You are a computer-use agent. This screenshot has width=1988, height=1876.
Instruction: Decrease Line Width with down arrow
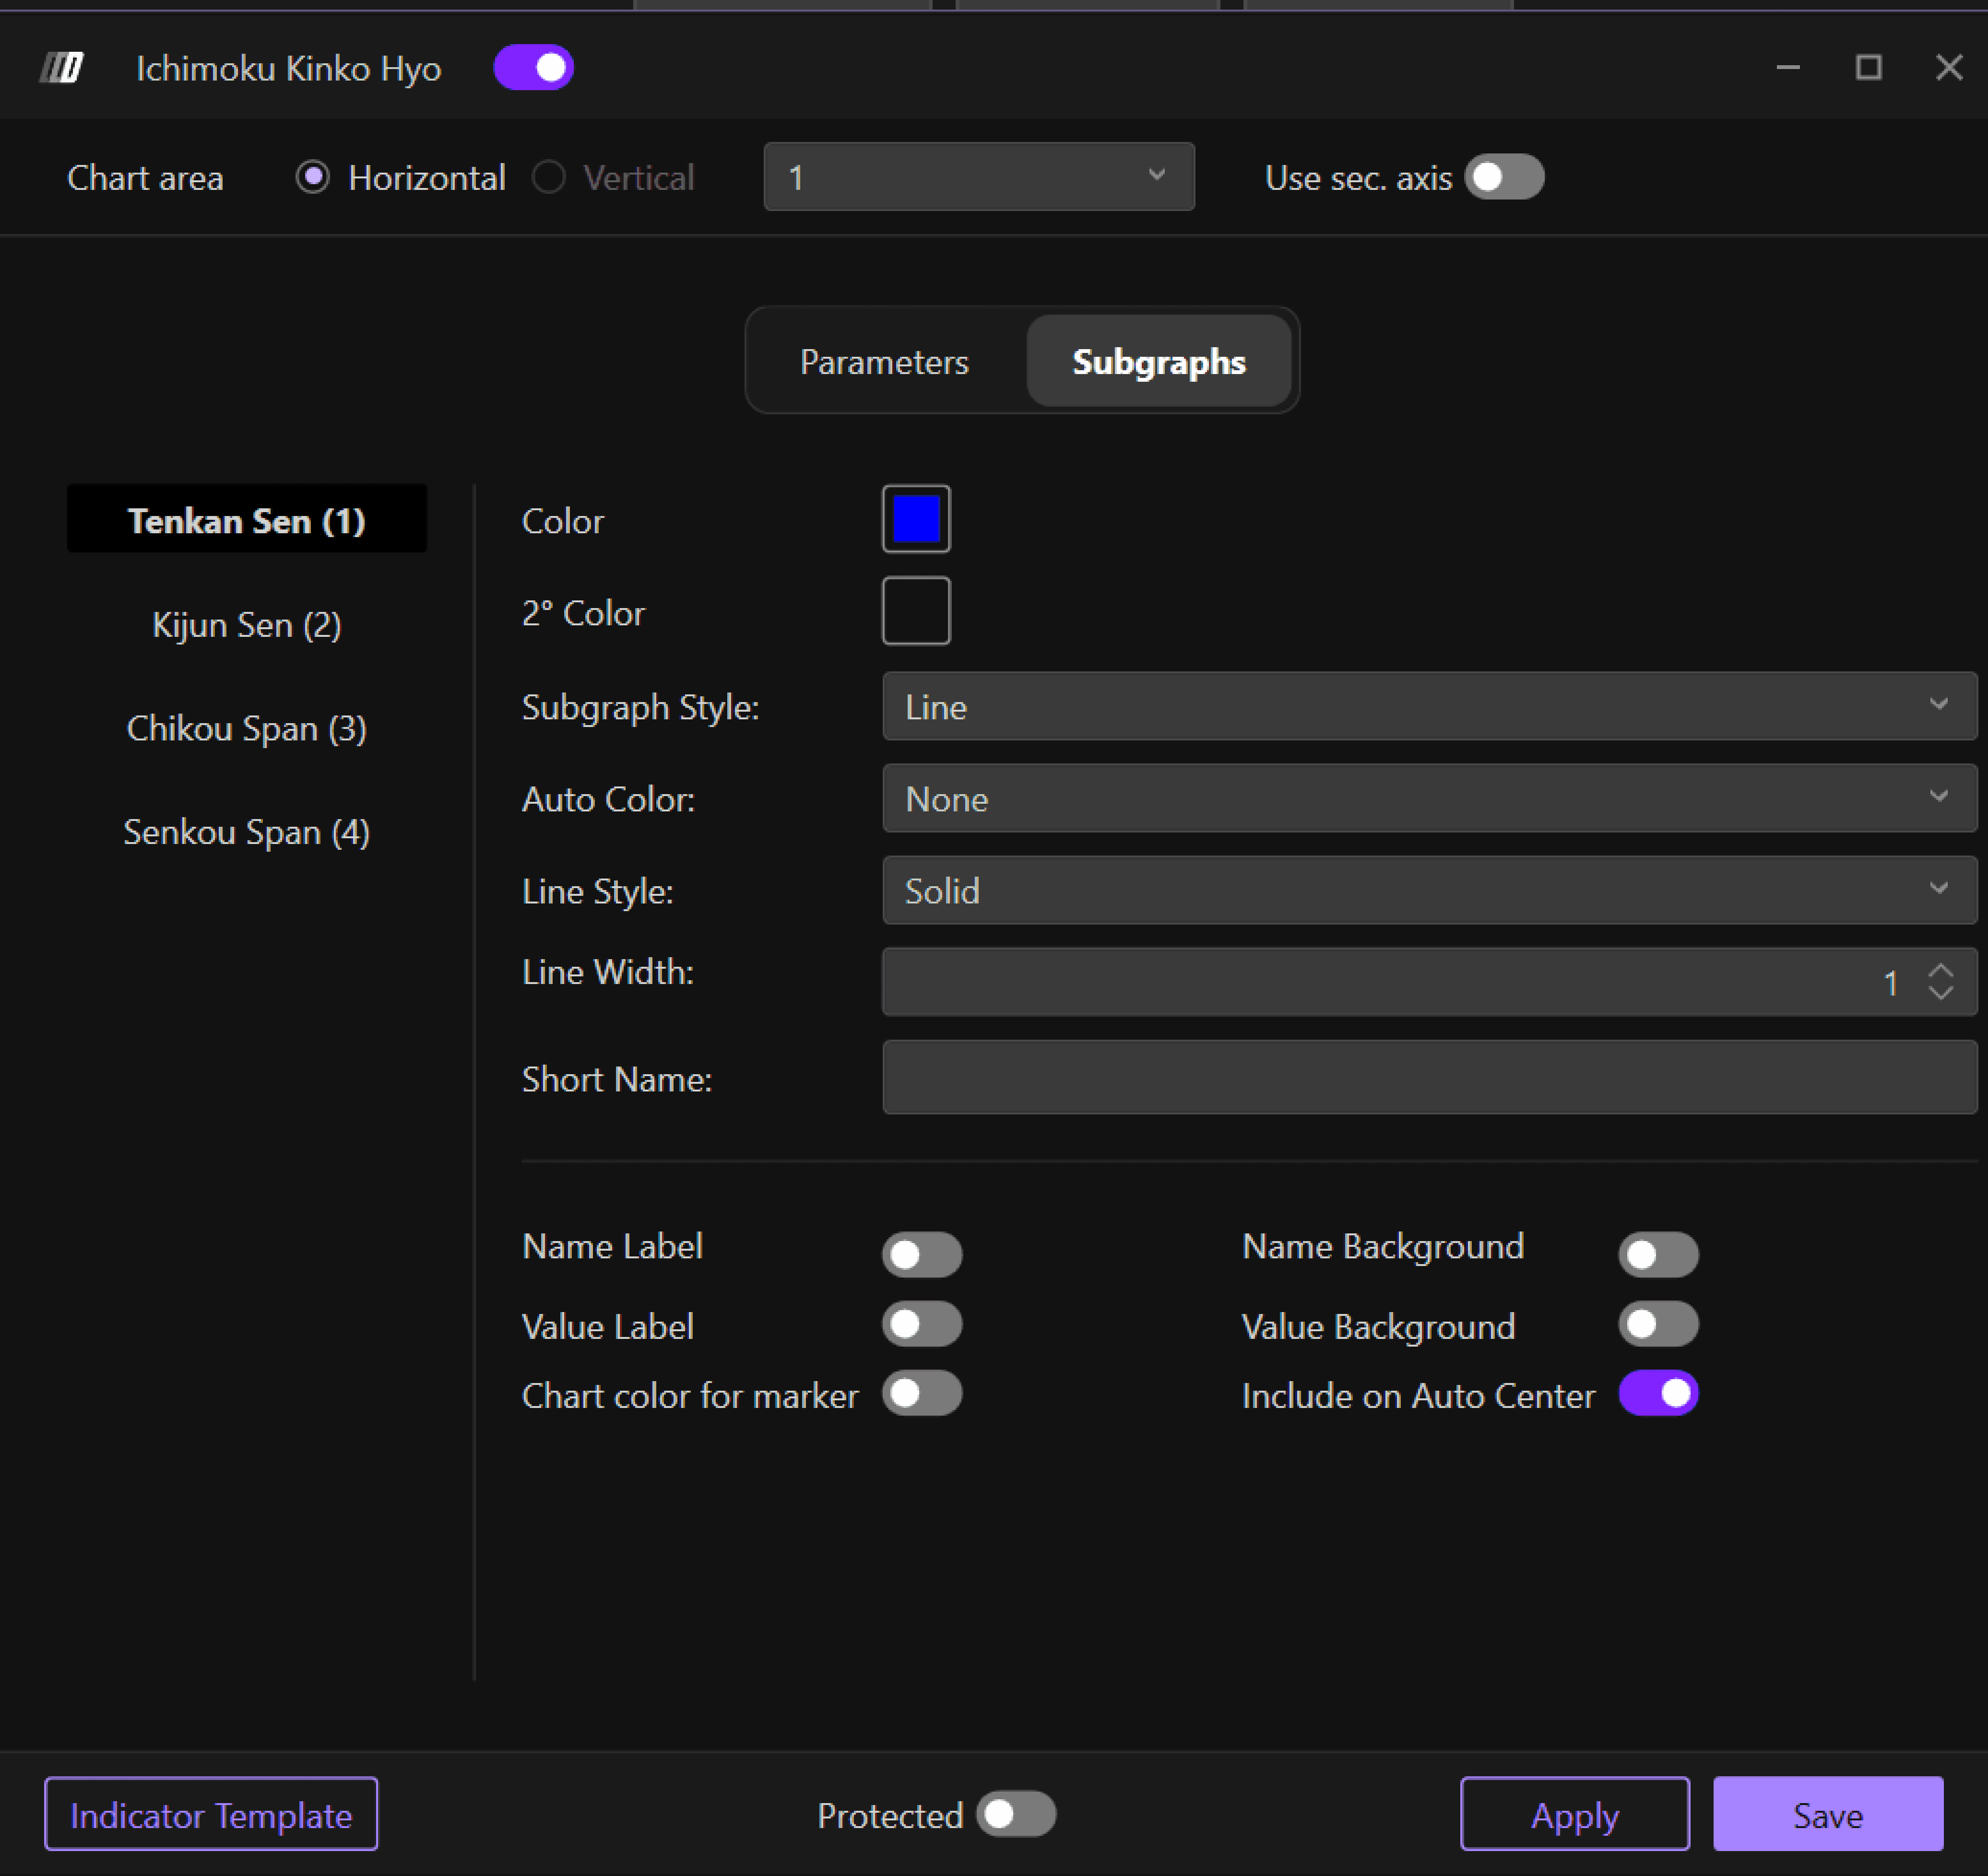click(1940, 993)
